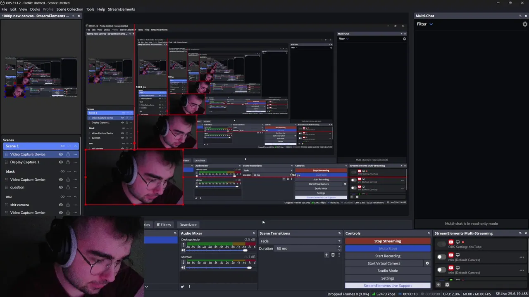This screenshot has width=529, height=297.
Task: Add a Multi-Streaming output with plus
Action: tap(438, 285)
